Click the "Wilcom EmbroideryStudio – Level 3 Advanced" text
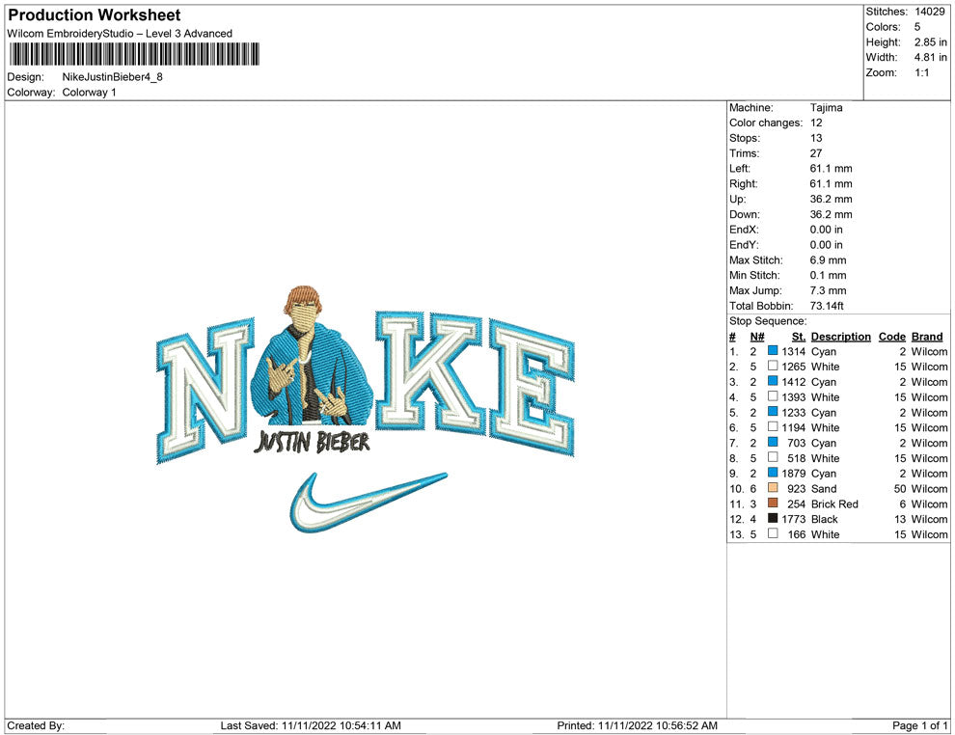The image size is (955, 735). 120,34
